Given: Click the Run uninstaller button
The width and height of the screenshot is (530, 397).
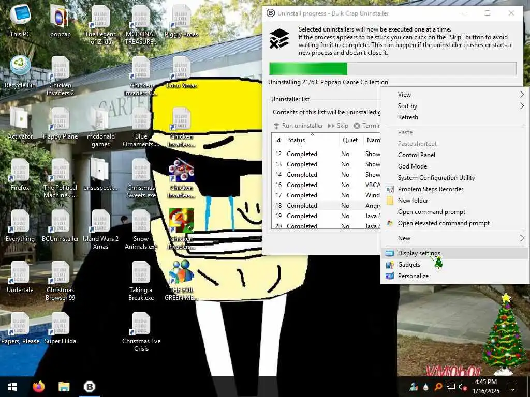Looking at the screenshot, I should coord(298,126).
